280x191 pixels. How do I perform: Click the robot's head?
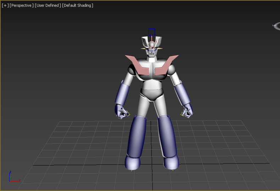pos(152,47)
